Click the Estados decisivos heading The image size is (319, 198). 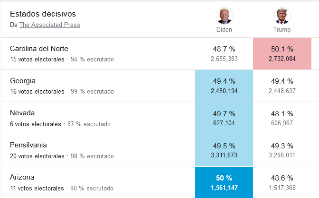(43, 14)
